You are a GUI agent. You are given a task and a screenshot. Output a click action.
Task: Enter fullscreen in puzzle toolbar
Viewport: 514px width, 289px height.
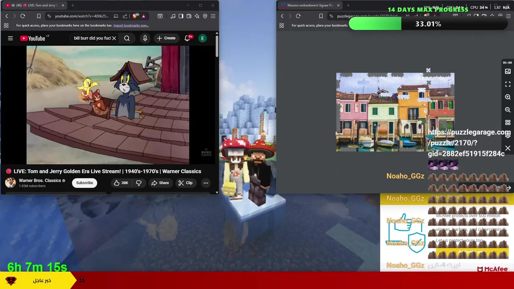(508, 84)
